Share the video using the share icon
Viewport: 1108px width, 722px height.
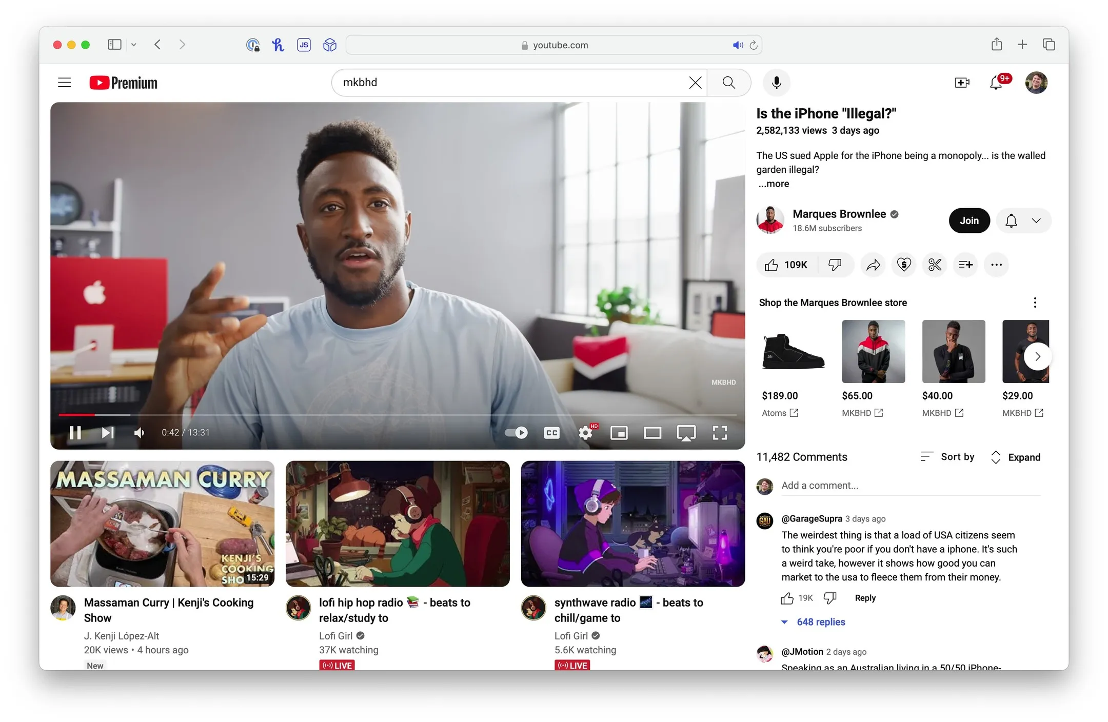click(x=873, y=265)
